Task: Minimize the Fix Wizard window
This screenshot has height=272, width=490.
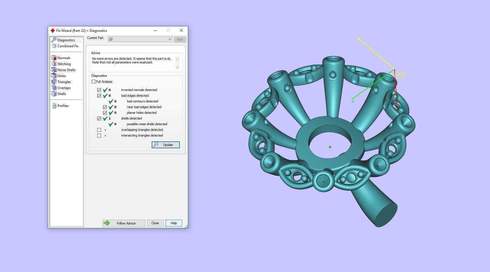Action: tap(155, 30)
